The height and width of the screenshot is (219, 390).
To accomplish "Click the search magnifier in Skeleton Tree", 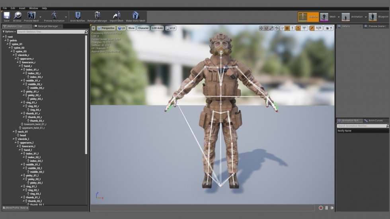I will click(86, 32).
